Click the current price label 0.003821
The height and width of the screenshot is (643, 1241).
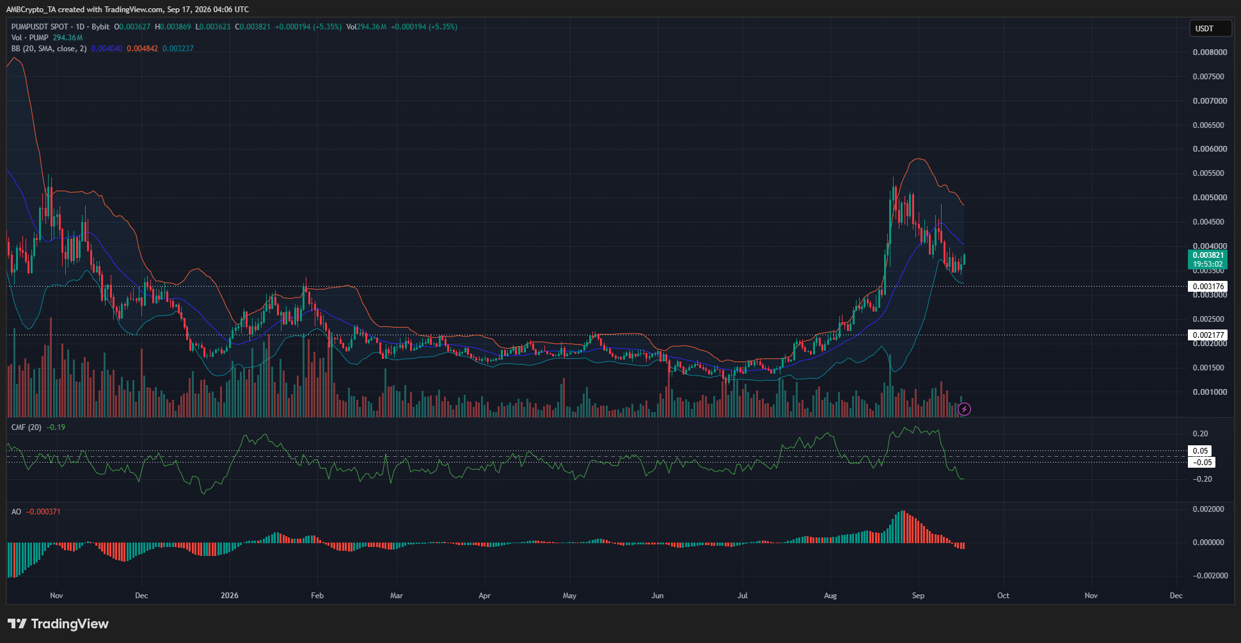point(1208,255)
